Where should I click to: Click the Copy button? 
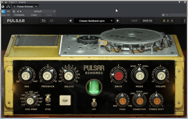tap(34, 15)
